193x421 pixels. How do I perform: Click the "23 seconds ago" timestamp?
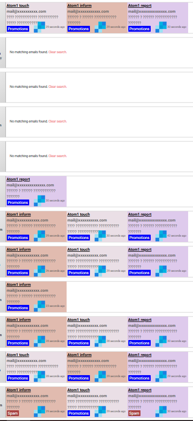click(55, 306)
